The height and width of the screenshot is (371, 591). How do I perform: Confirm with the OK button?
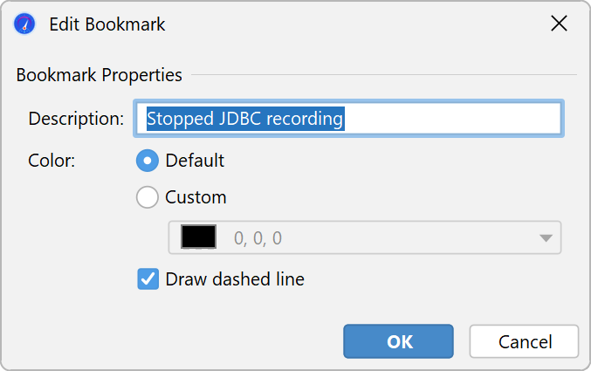point(398,341)
